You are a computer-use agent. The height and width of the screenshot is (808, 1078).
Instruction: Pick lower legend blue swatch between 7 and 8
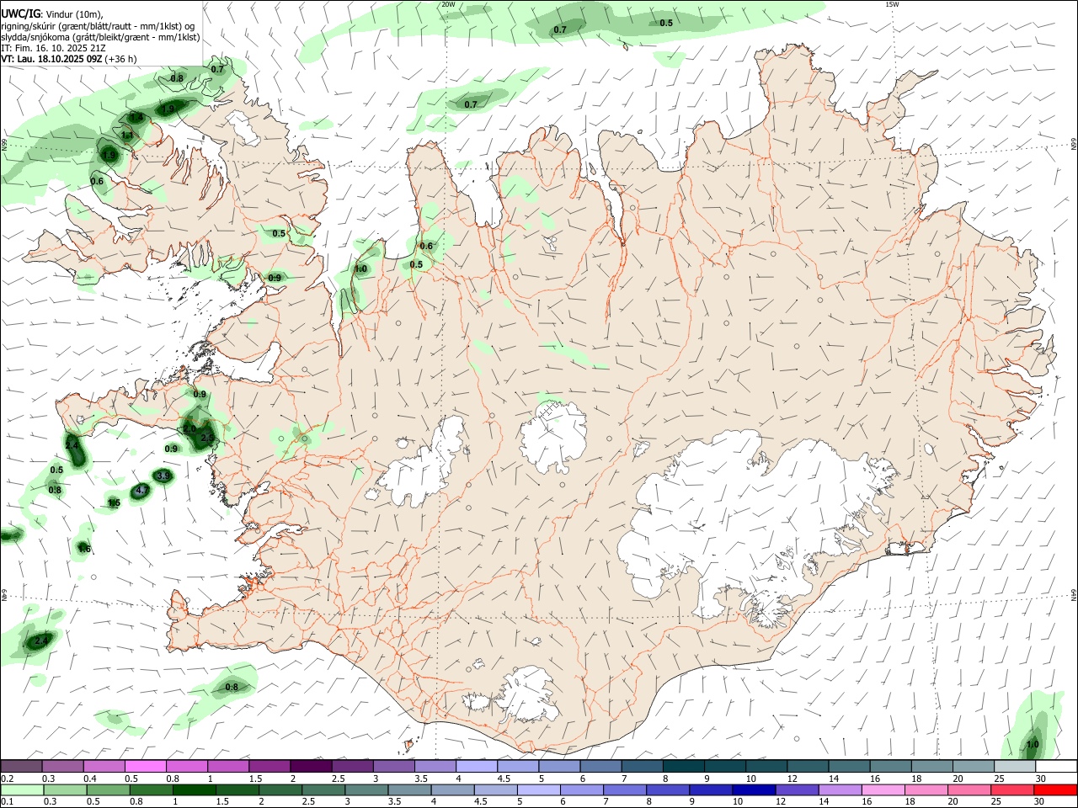click(626, 790)
